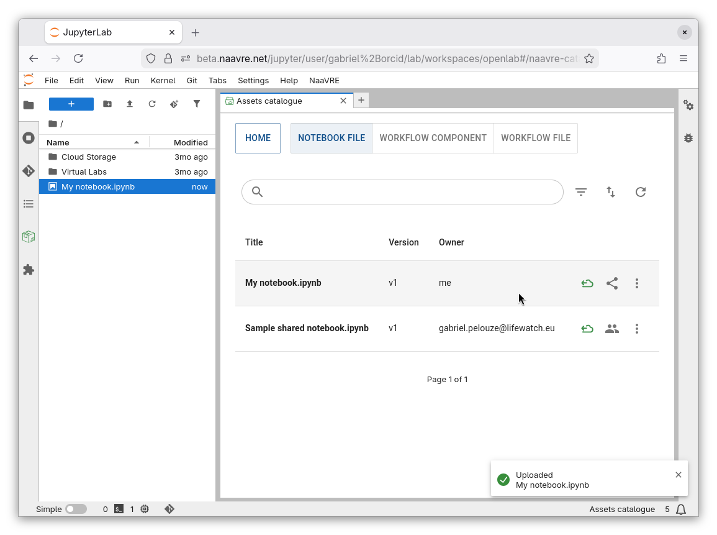Toggle the Simple interface mode switch
The height and width of the screenshot is (535, 717).
pyautogui.click(x=76, y=509)
